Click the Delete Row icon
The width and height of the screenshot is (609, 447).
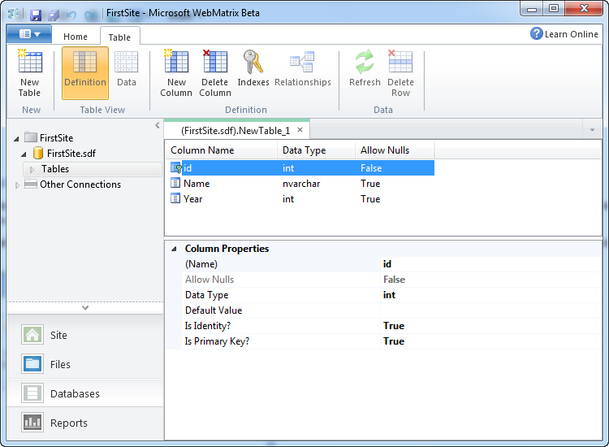pos(400,73)
